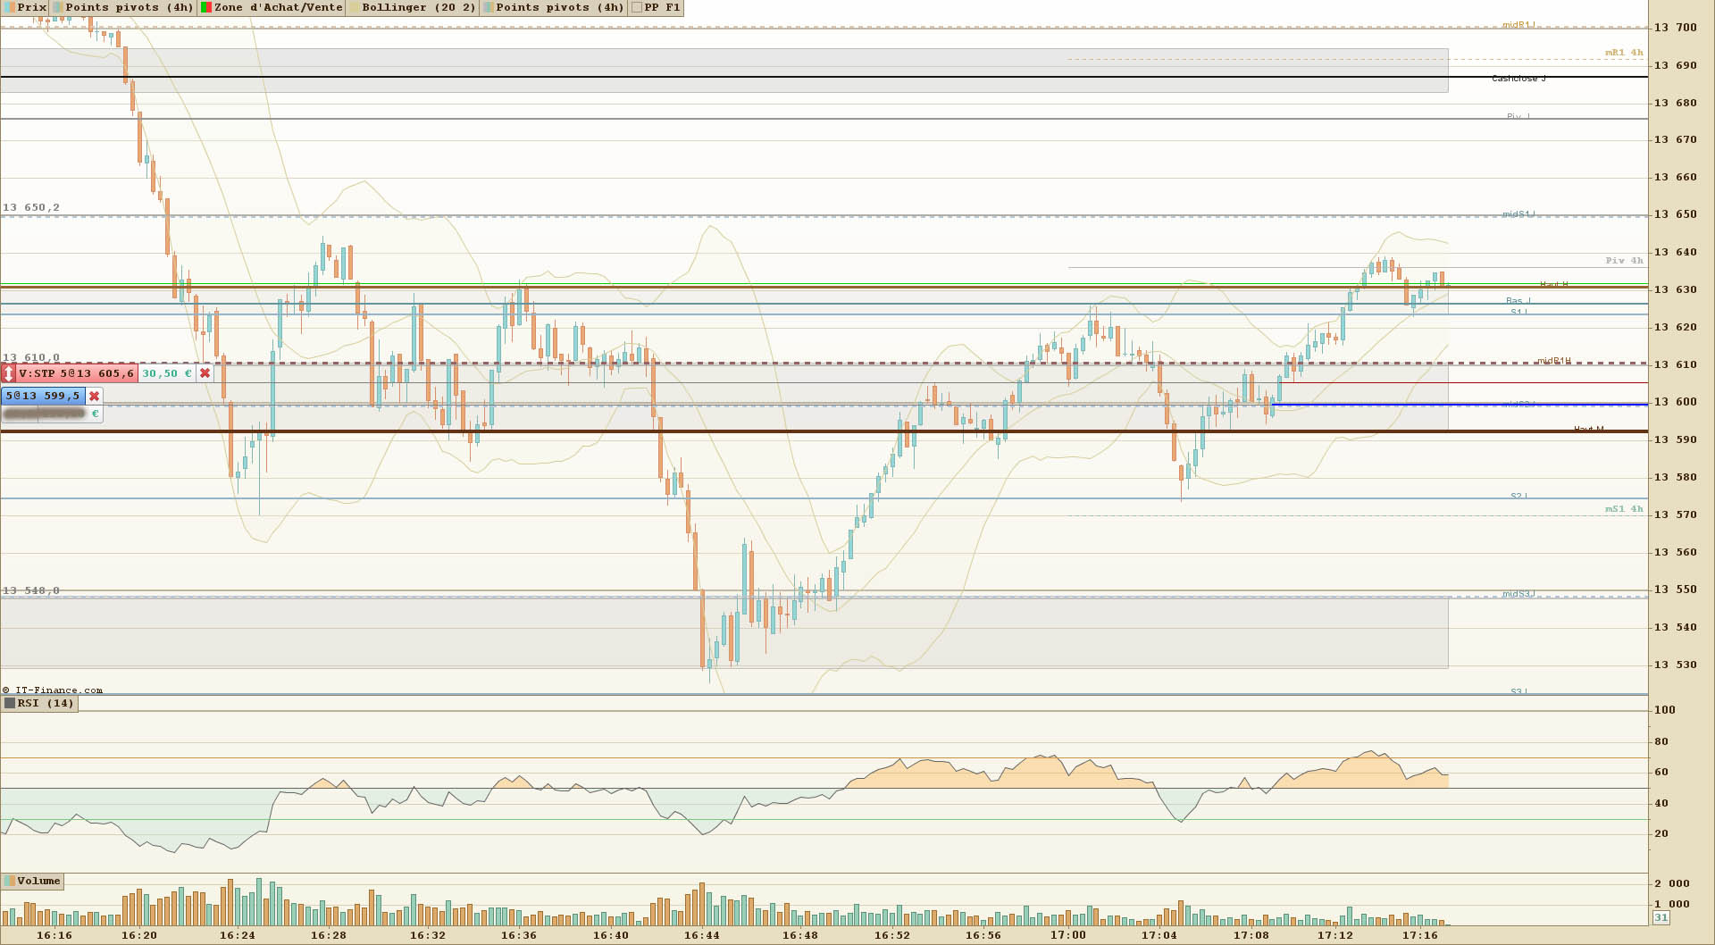Image resolution: width=1715 pixels, height=945 pixels.
Task: Click the Volume panel label
Action: pyautogui.click(x=39, y=881)
